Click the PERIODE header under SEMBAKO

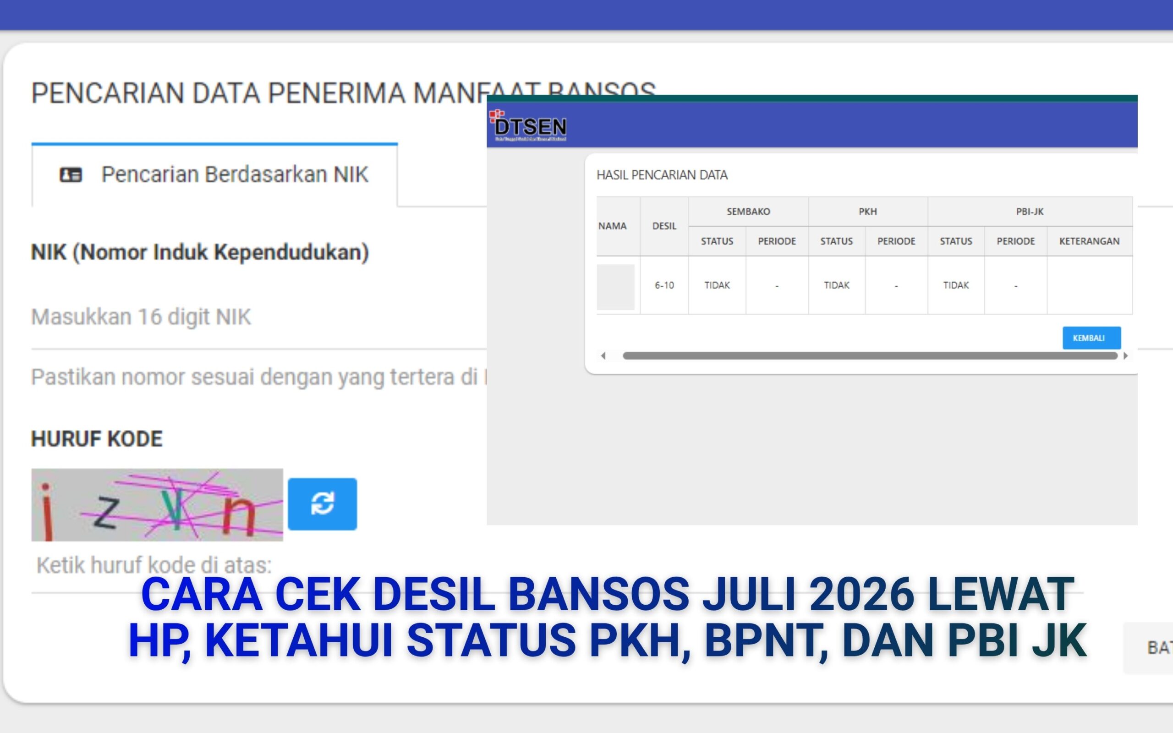coord(777,241)
